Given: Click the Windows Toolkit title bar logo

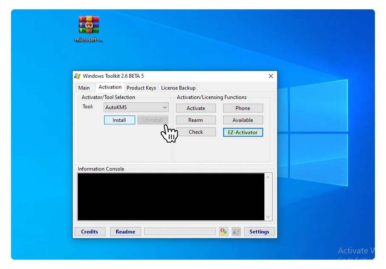Looking at the screenshot, I should click(77, 76).
